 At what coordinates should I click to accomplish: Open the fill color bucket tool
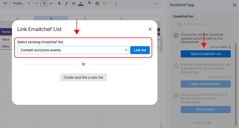[90, 3]
